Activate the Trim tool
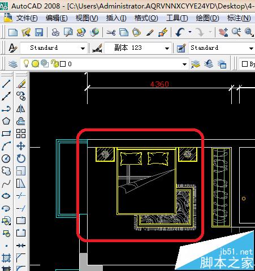The width and height of the screenshot is (255, 271). point(21,196)
